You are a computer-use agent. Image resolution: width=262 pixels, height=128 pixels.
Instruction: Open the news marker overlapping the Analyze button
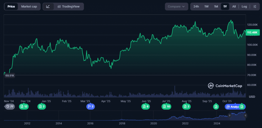[242, 107]
